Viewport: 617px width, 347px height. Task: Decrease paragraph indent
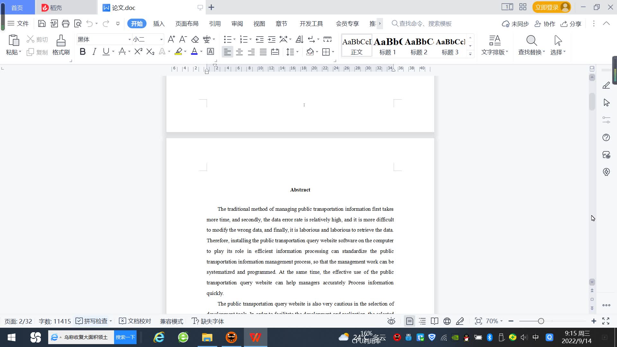(x=260, y=39)
